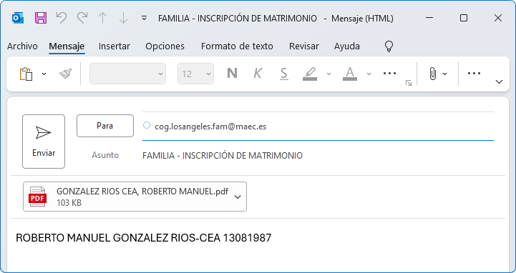Go to previous item with up arrow
516x273 pixels.
tap(102, 18)
